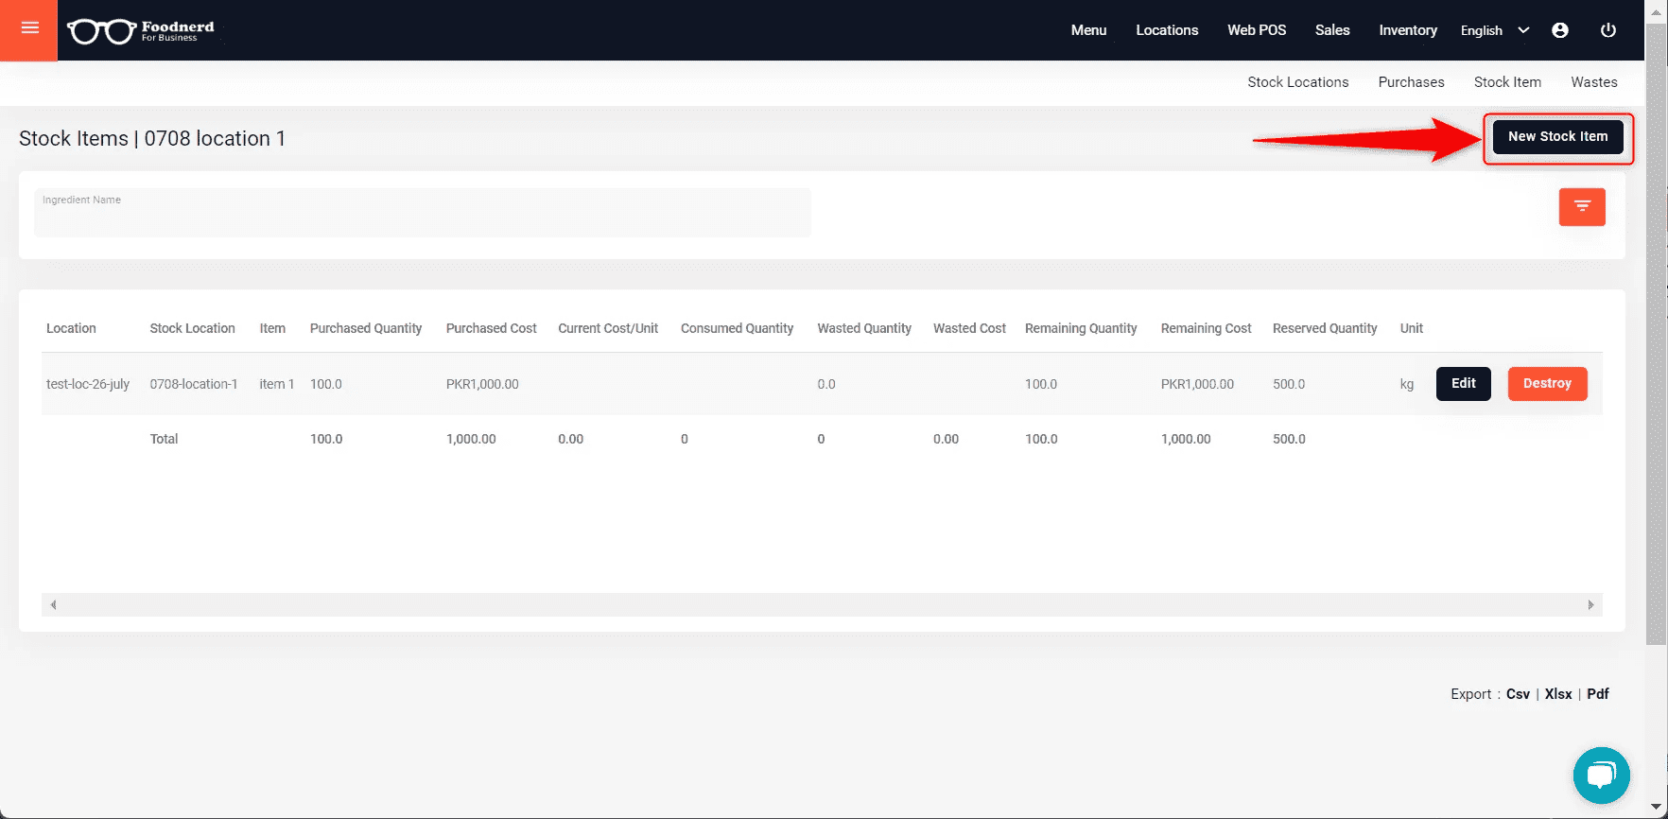
Task: Focus the Ingredient Name search field
Action: [x=423, y=213]
